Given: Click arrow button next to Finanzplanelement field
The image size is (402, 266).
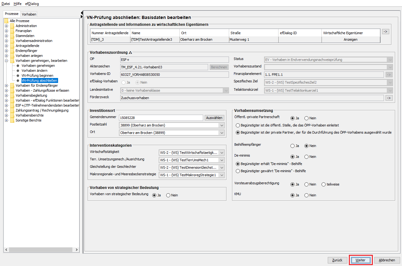Looking at the screenshot, I should pyautogui.click(x=389, y=75).
